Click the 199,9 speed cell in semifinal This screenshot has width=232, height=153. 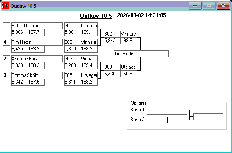tap(129, 41)
